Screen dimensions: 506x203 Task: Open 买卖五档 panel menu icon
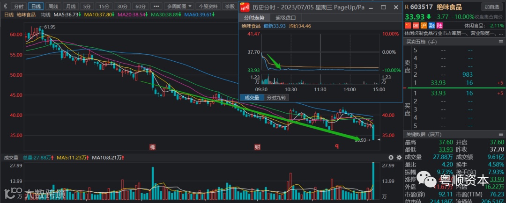(501, 41)
